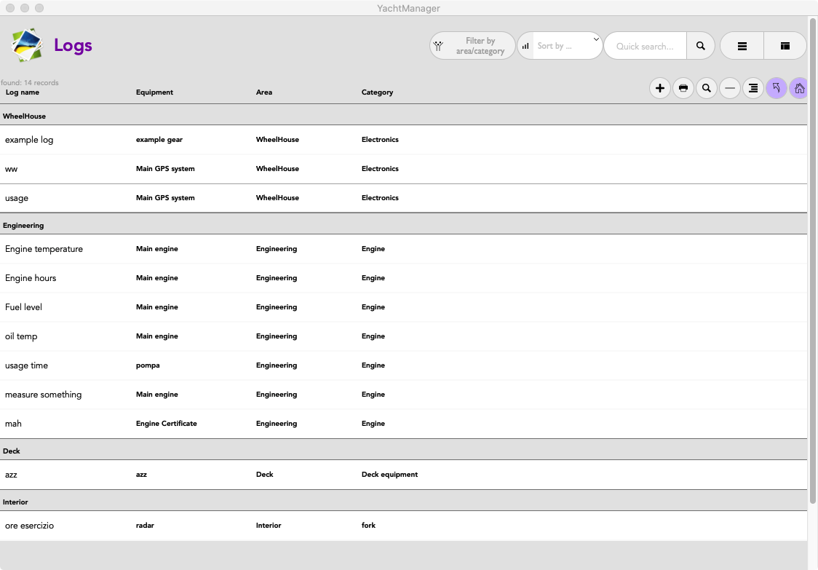818x570 pixels.
Task: Select the WheelHouse group header
Action: (25, 116)
